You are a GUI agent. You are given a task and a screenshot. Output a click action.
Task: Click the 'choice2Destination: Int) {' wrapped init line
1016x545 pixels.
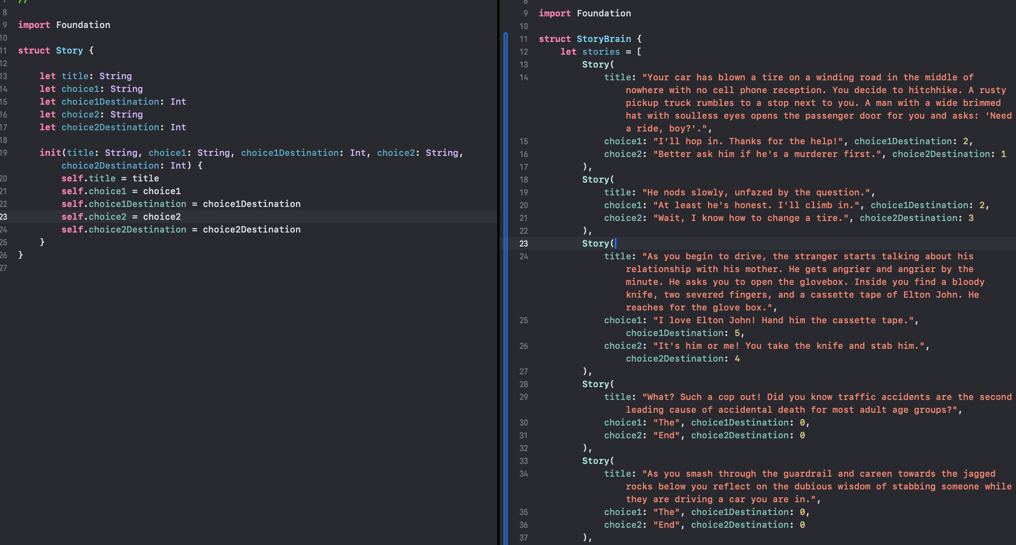click(132, 165)
